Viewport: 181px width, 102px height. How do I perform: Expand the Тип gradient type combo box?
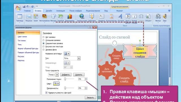point(79,58)
